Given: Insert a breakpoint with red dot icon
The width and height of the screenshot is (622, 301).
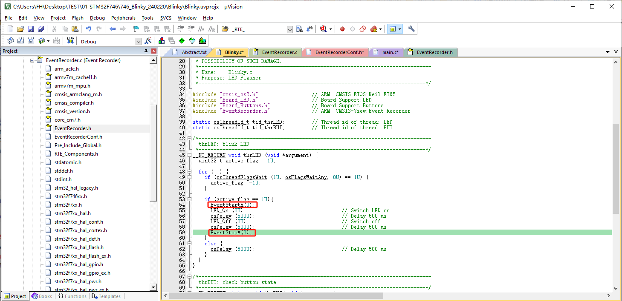Looking at the screenshot, I should pos(342,29).
